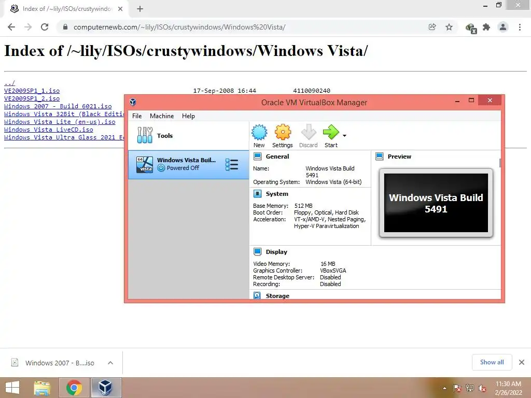Show all downloads button
The height and width of the screenshot is (398, 531).
tap(492, 362)
